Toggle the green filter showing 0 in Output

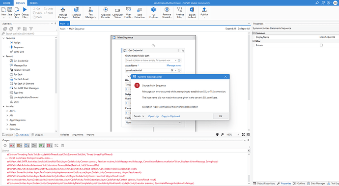[42, 146]
